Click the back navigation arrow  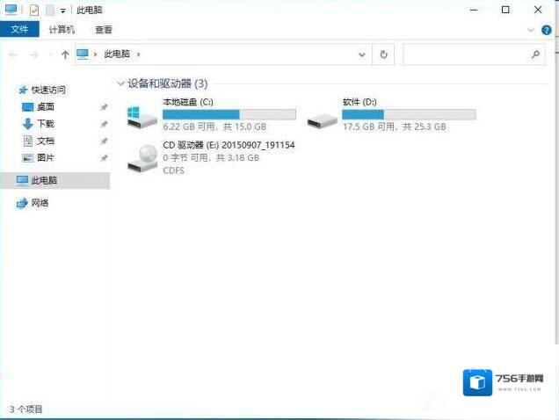click(13, 54)
